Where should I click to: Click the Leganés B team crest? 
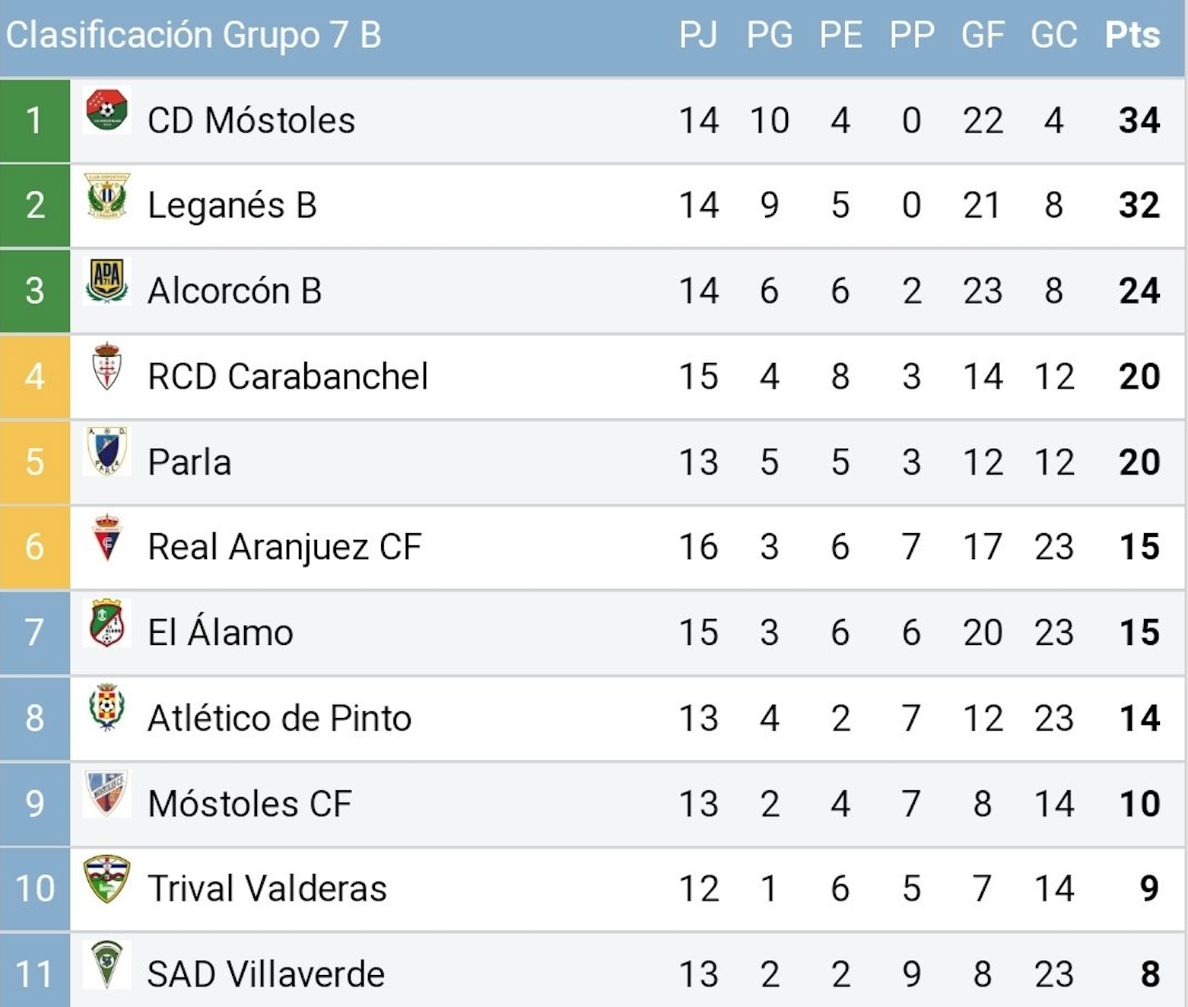[x=106, y=196]
